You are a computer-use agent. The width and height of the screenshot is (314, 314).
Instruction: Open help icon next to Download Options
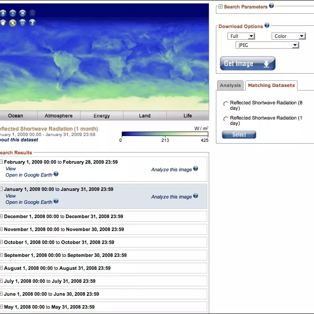tap(267, 26)
